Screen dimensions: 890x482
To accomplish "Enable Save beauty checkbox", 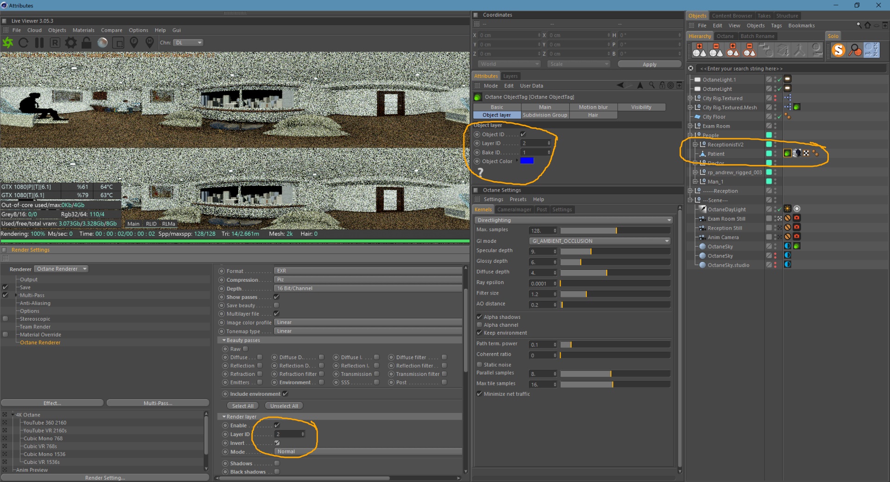I will click(x=276, y=305).
